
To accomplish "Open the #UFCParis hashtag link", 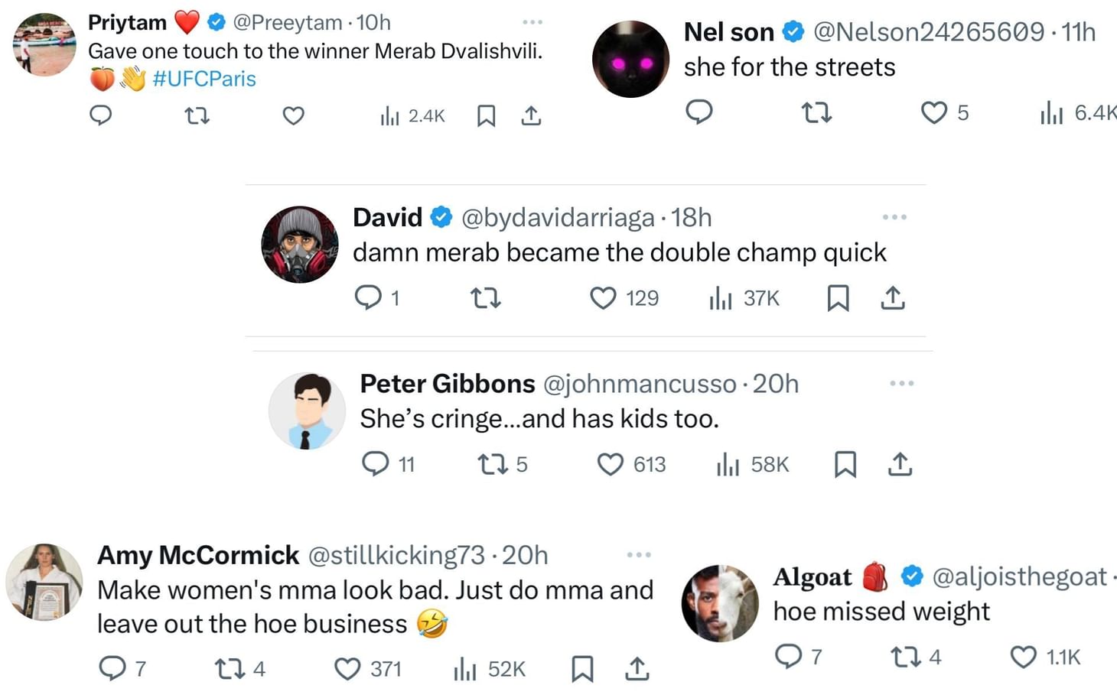I will 204,79.
